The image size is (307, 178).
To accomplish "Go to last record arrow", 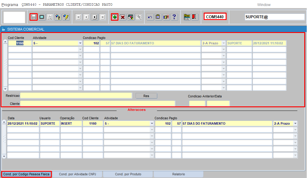I will pyautogui.click(x=103, y=17).
